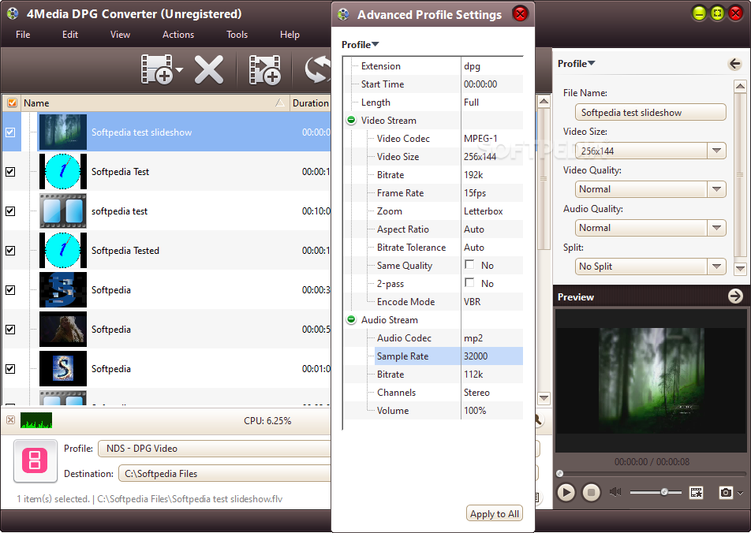Open the File menu

tap(23, 35)
